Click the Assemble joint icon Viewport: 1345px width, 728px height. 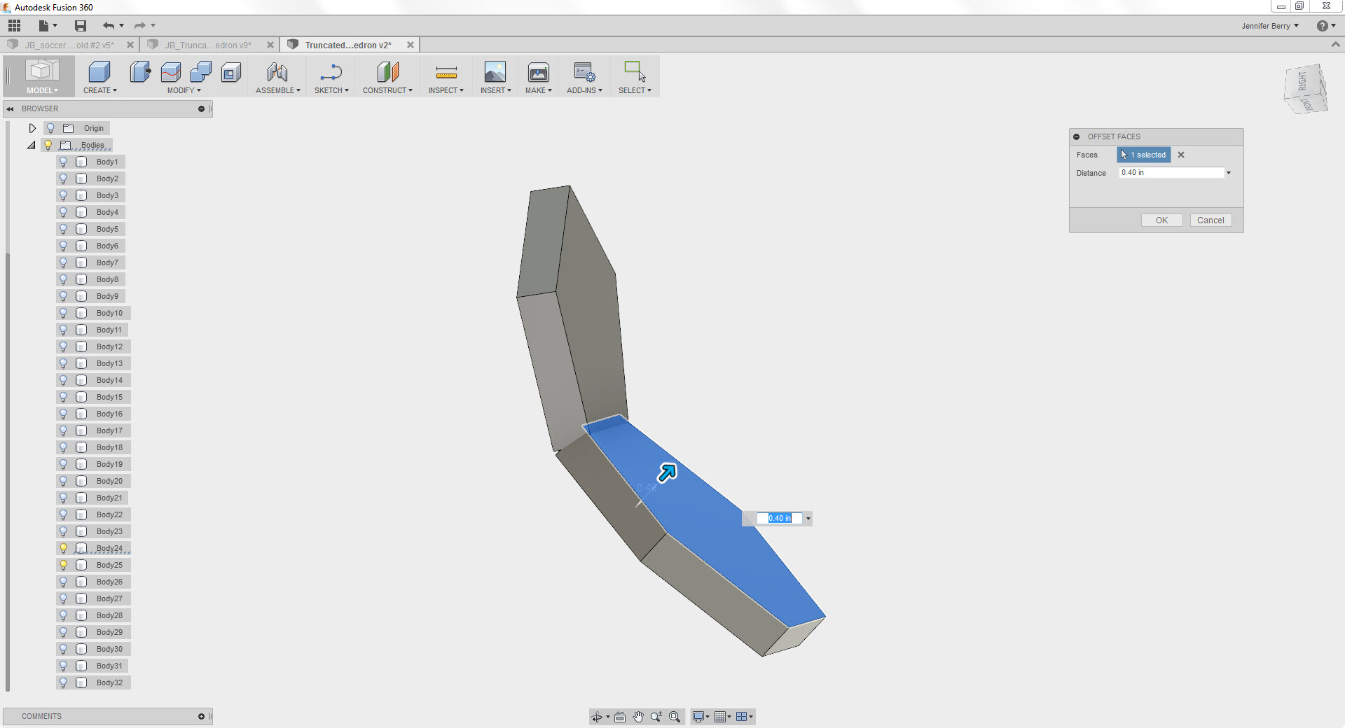(277, 72)
